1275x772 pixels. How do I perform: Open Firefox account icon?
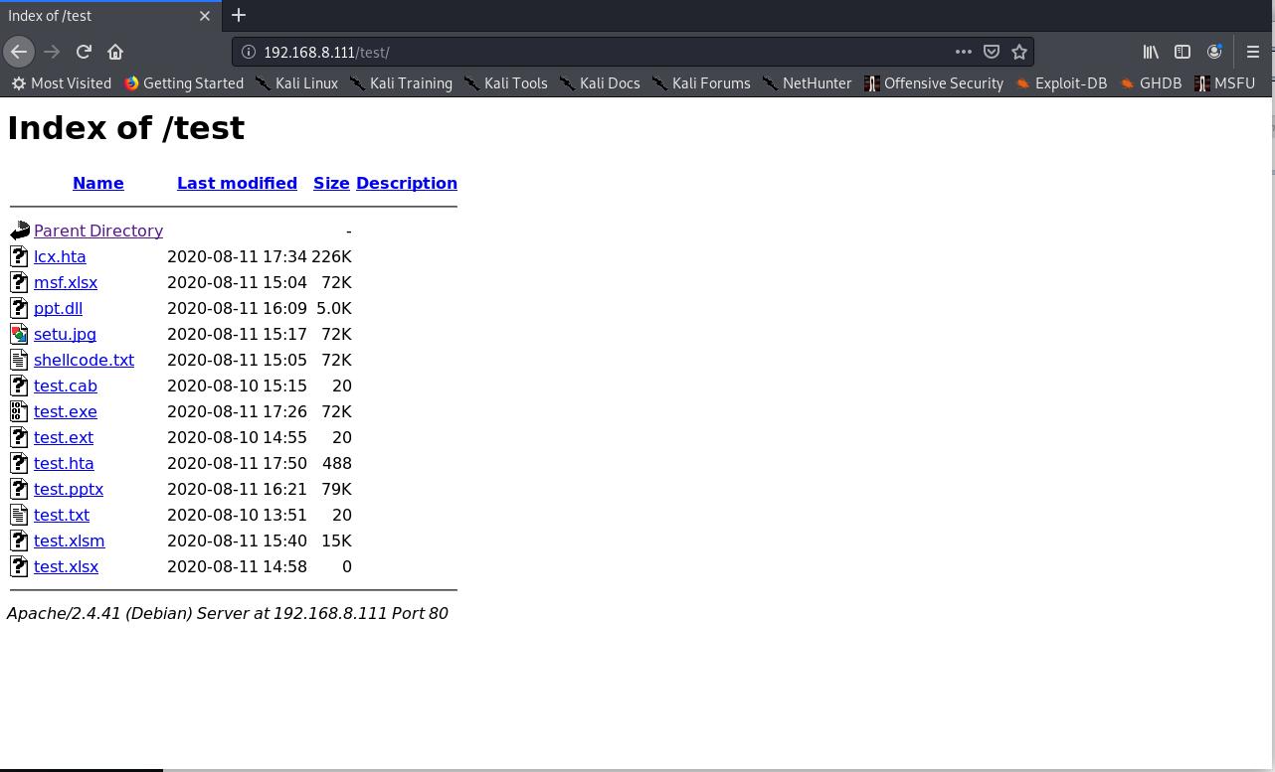click(1214, 52)
